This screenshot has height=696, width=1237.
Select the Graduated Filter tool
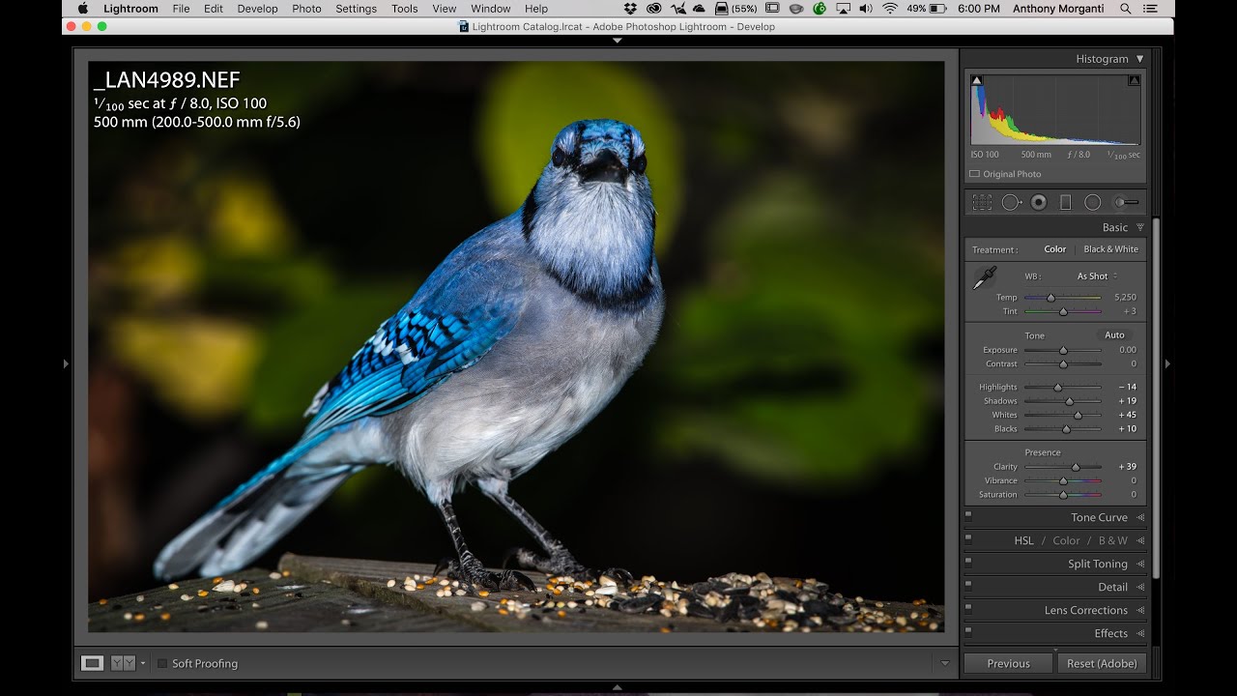tap(1065, 202)
